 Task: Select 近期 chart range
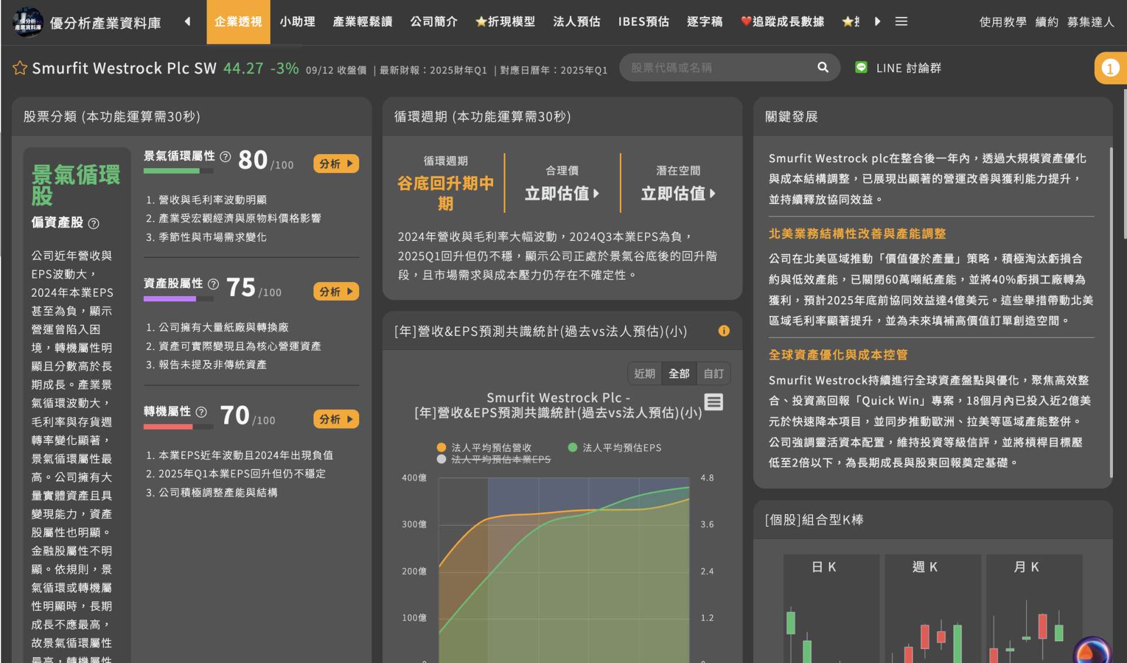(645, 373)
